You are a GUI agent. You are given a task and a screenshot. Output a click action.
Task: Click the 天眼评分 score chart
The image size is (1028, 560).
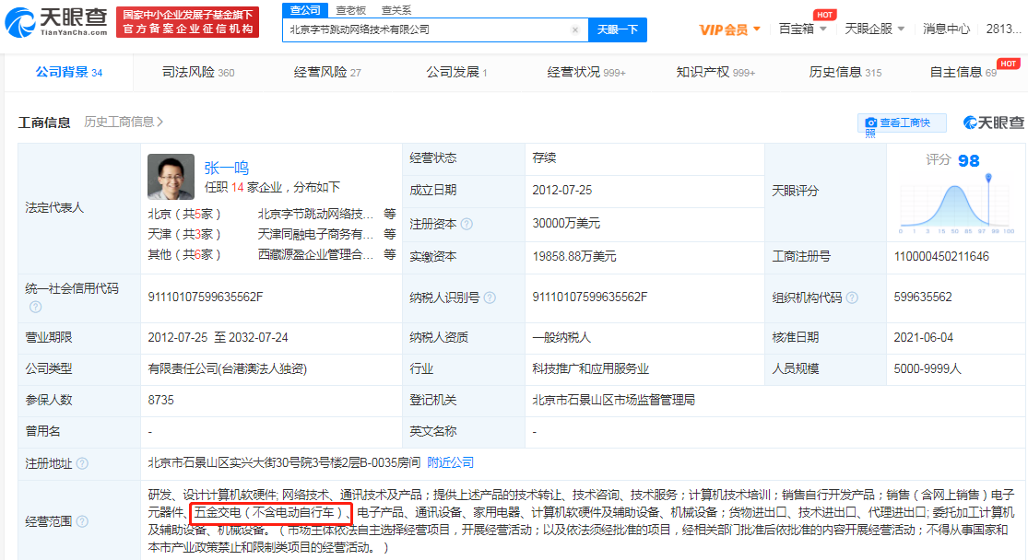click(x=956, y=203)
